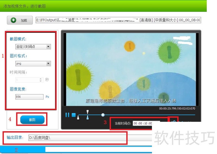The height and width of the screenshot is (154, 217).
Task: Open the image format png dropdown
Action: pyautogui.click(x=33, y=64)
